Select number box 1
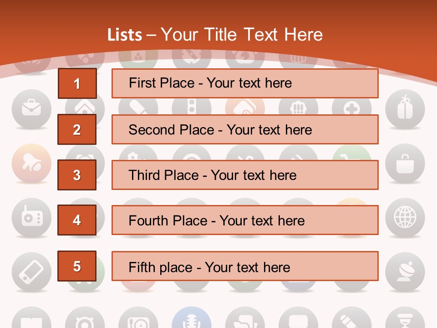Viewport: 437px width, 328px height. pyautogui.click(x=77, y=83)
